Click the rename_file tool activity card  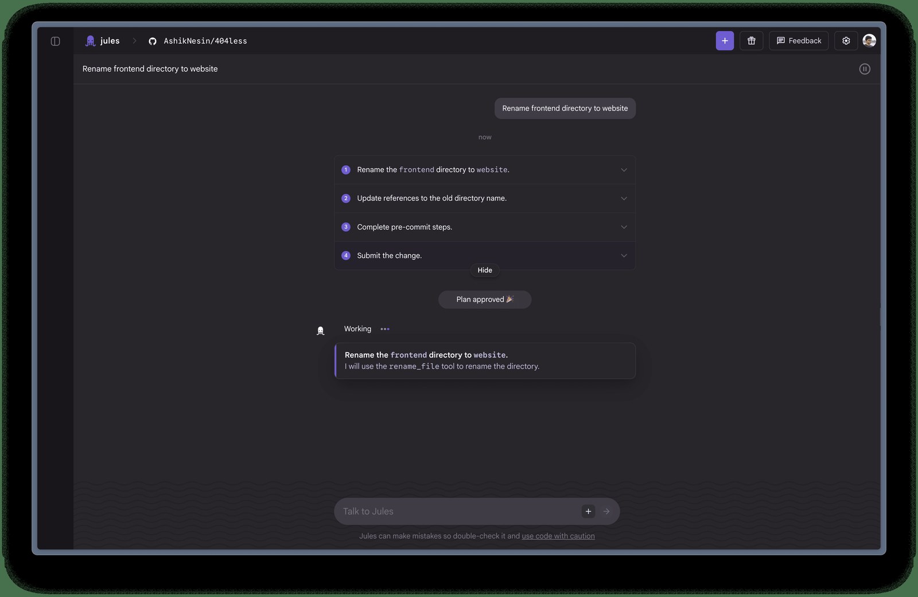[485, 360]
